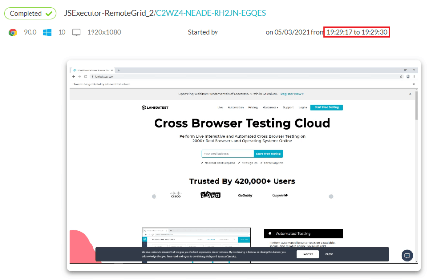Click Start Free Testing beside email field
The image size is (433, 279).
[269, 154]
